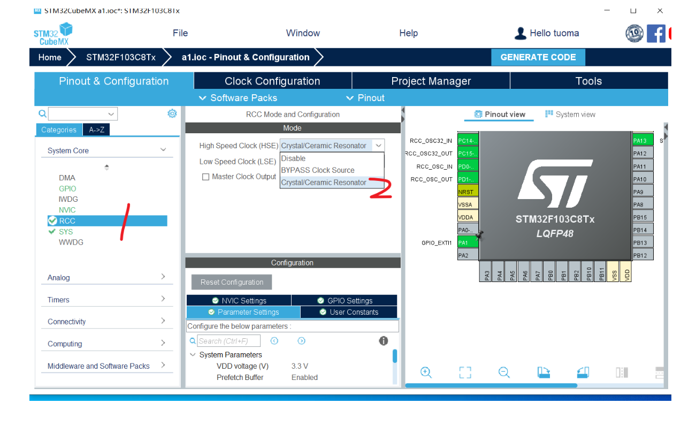This screenshot has width=696, height=426.
Task: Go to previous search result arrow
Action: click(x=274, y=341)
